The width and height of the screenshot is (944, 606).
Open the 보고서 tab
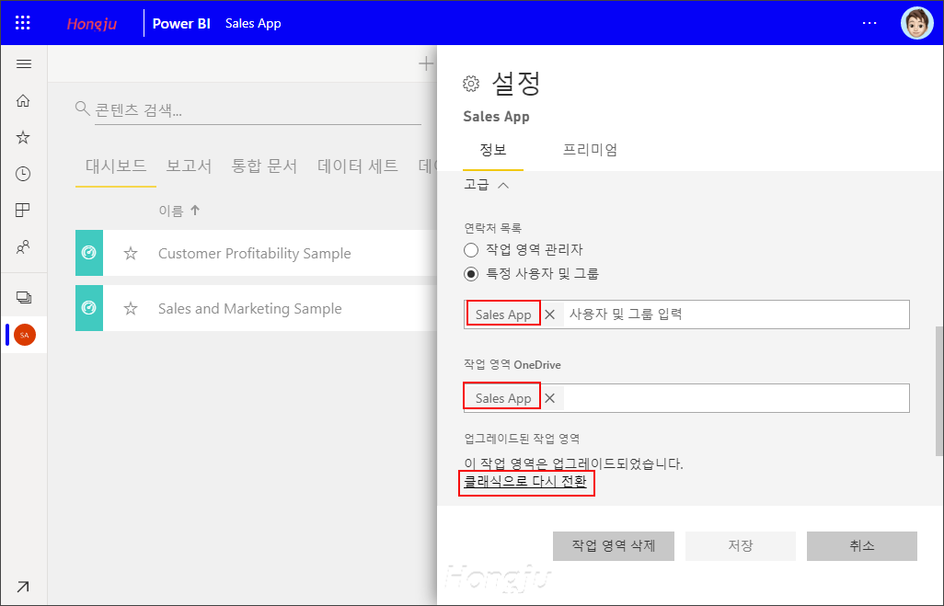point(189,166)
